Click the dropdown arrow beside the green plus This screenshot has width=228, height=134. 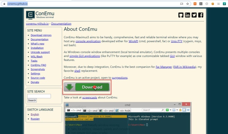(170, 110)
